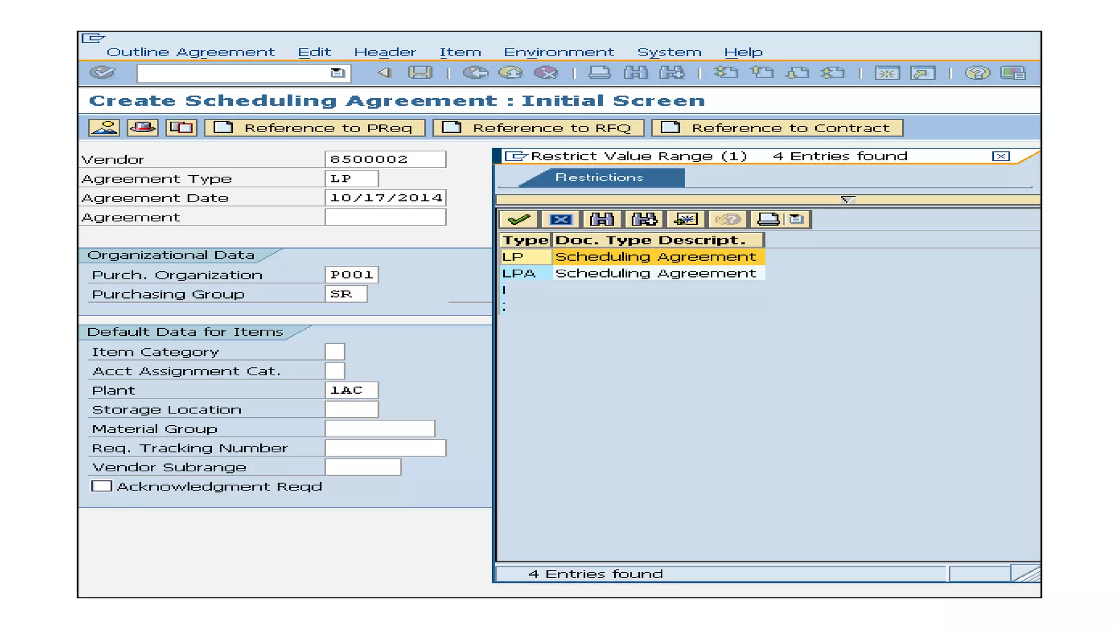Viewport: 1119px width, 629px height.
Task: Click the popup's Cancel X icon
Action: point(561,219)
